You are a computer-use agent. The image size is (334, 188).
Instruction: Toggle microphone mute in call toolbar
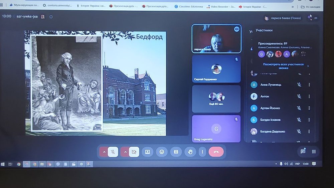coord(113,152)
